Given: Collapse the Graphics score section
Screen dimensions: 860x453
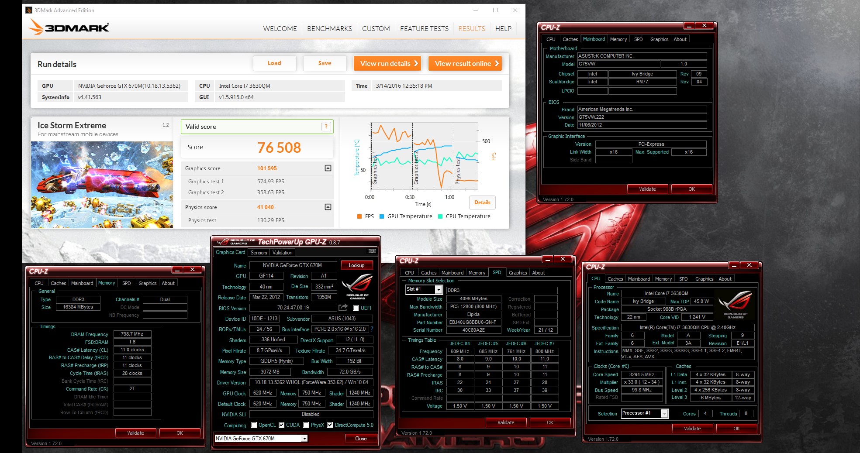Looking at the screenshot, I should pyautogui.click(x=328, y=168).
